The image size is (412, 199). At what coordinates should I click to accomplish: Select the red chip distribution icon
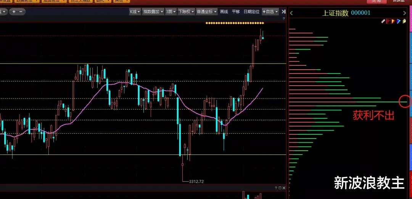[x=388, y=22]
